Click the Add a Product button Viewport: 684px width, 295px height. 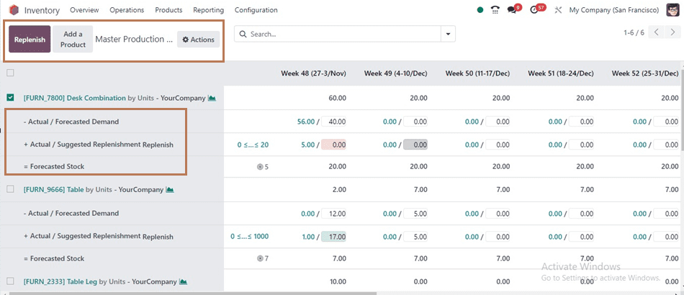click(73, 39)
